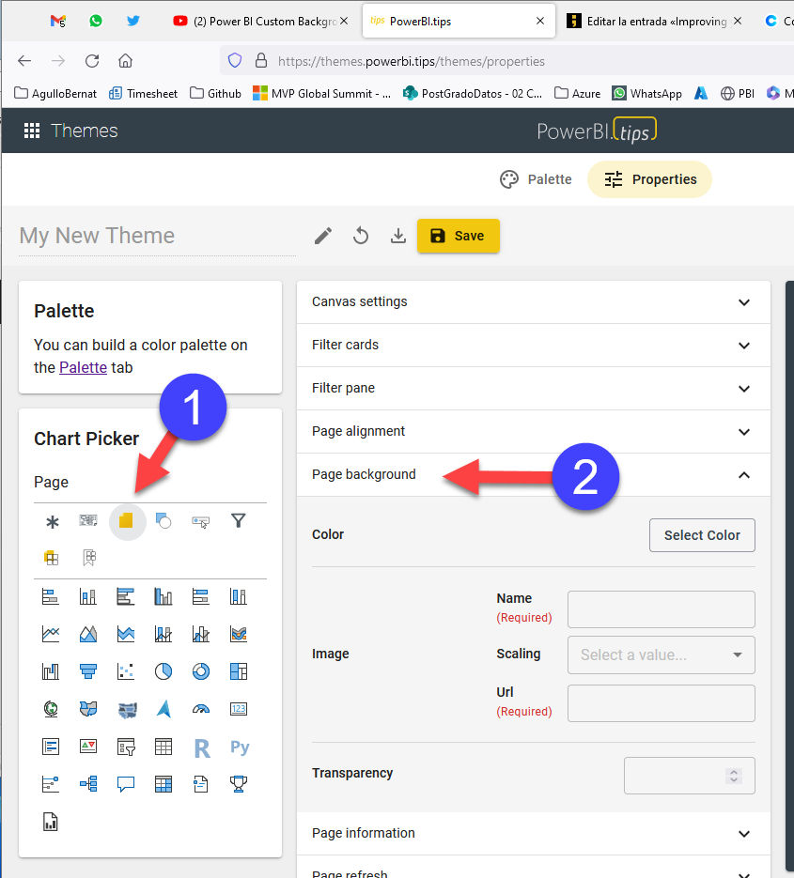
Task: Click the reset theme icon
Action: (361, 236)
